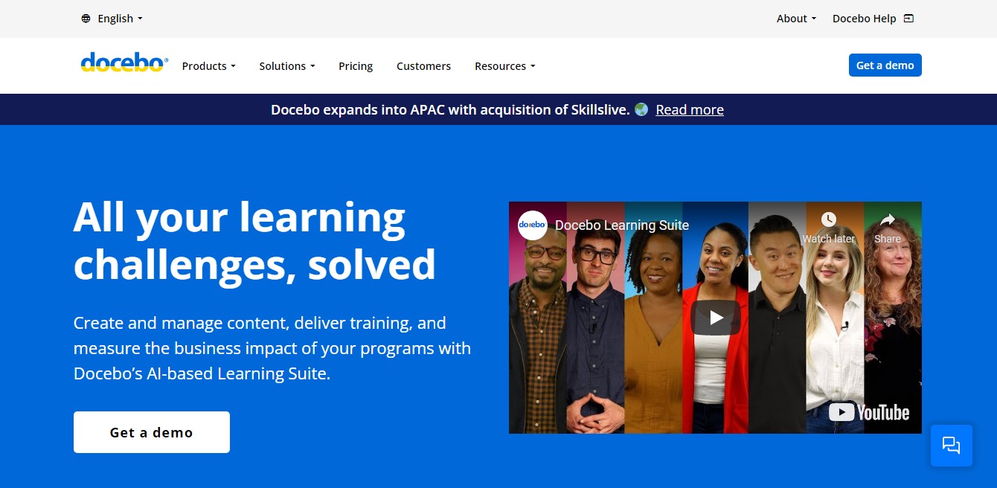This screenshot has height=488, width=997.
Task: Expand the Resources menu
Action: [x=504, y=66]
